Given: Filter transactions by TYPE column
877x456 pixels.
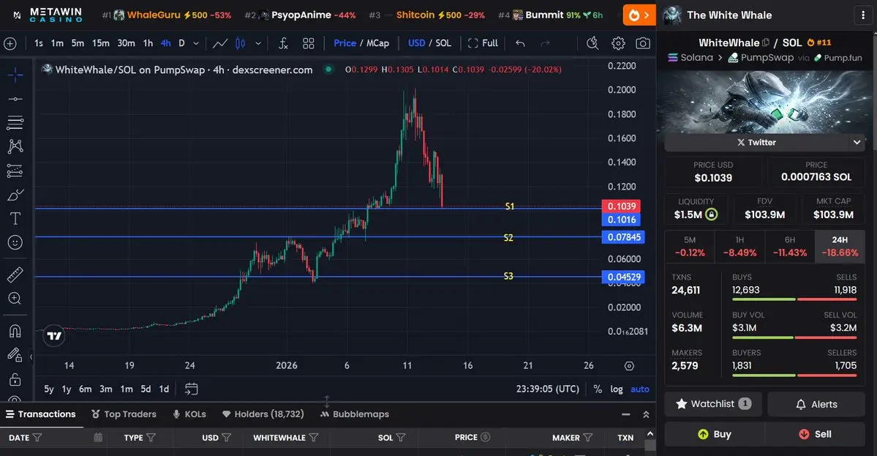Looking at the screenshot, I should 151,438.
